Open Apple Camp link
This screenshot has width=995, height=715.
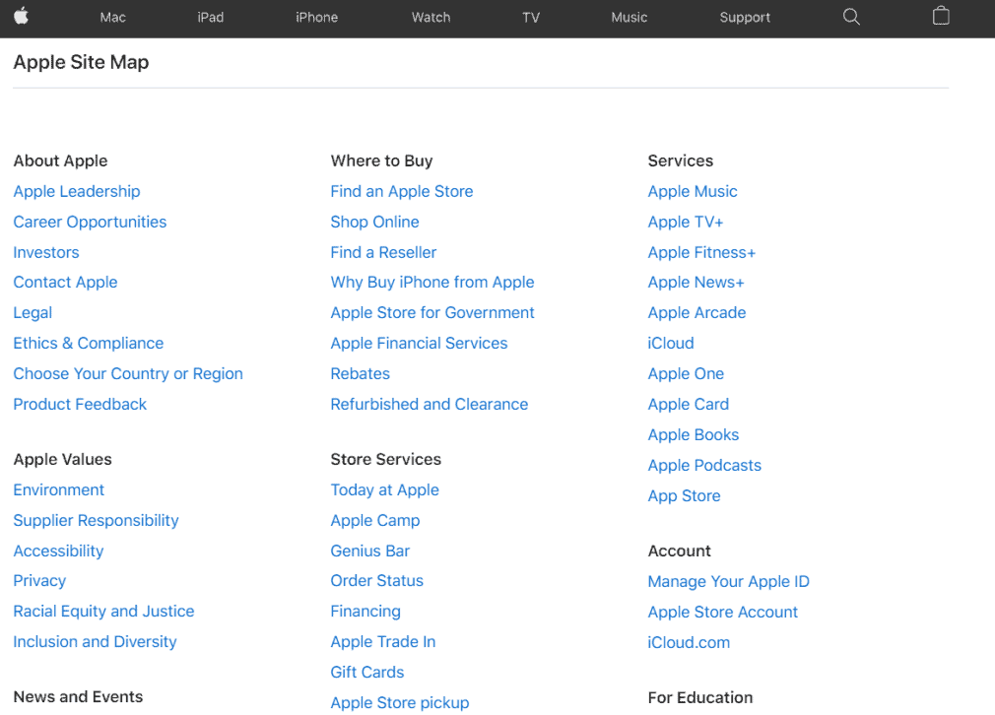[375, 520]
